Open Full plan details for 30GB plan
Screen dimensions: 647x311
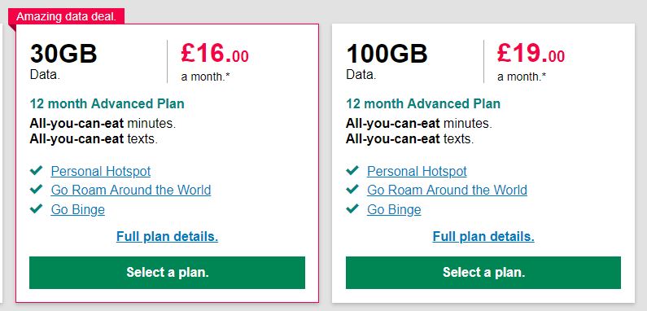pos(167,237)
